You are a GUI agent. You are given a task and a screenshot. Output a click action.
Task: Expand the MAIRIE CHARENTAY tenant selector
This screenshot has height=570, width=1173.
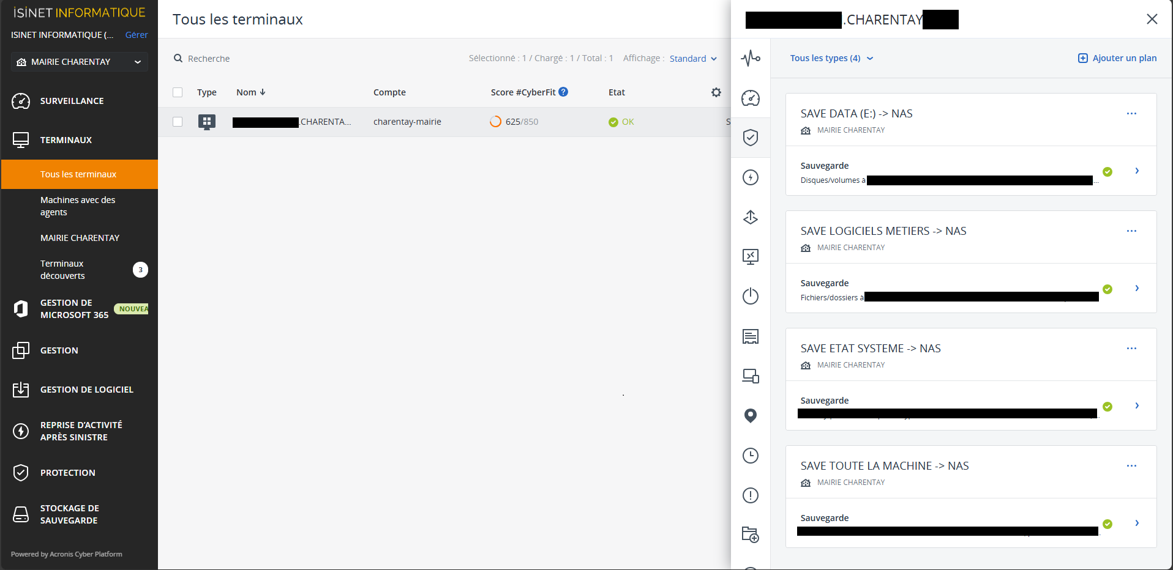(x=79, y=62)
